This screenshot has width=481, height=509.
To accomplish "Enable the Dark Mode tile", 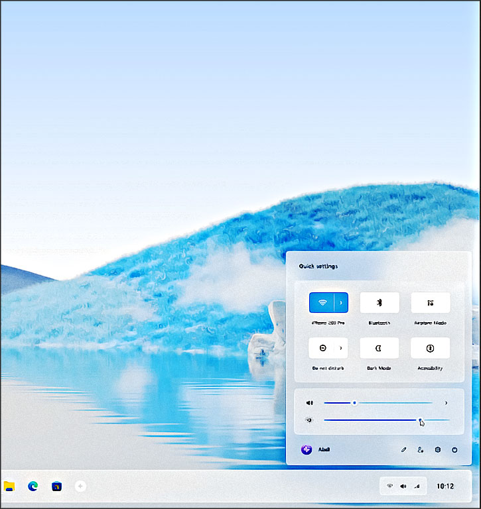I will (379, 348).
